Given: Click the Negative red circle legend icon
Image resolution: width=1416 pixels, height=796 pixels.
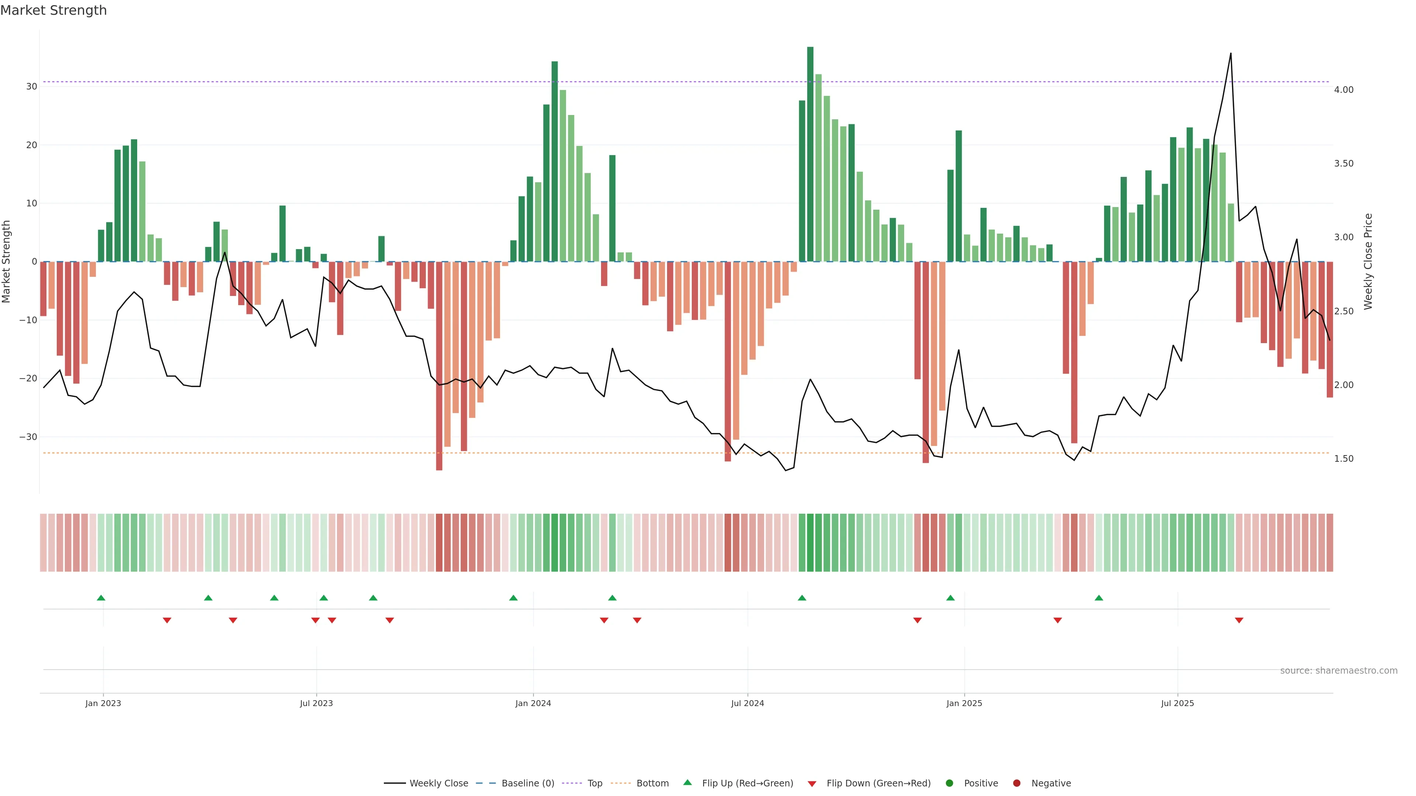Looking at the screenshot, I should pos(1016,783).
